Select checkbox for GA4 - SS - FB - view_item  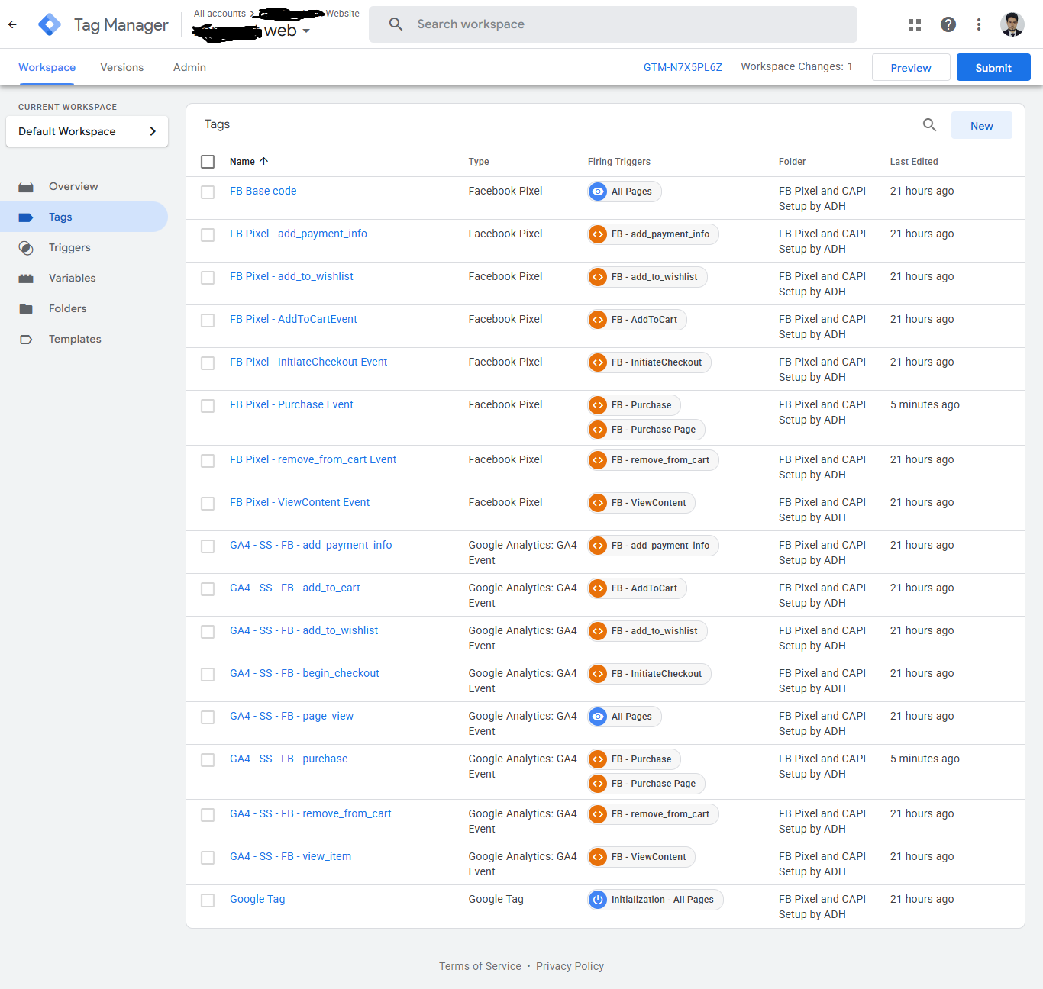click(x=208, y=858)
